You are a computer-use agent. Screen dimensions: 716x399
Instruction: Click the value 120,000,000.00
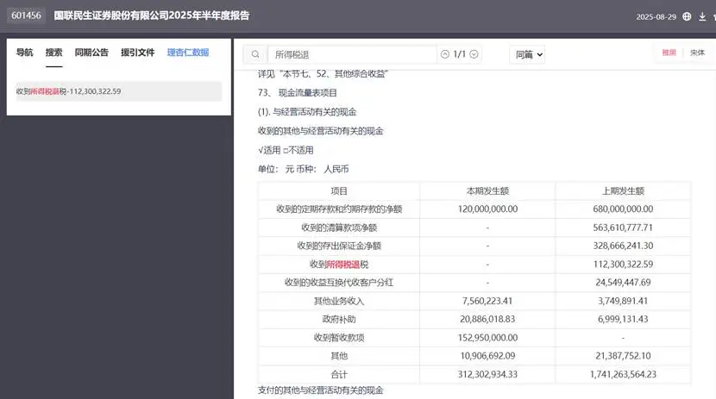[x=487, y=209]
